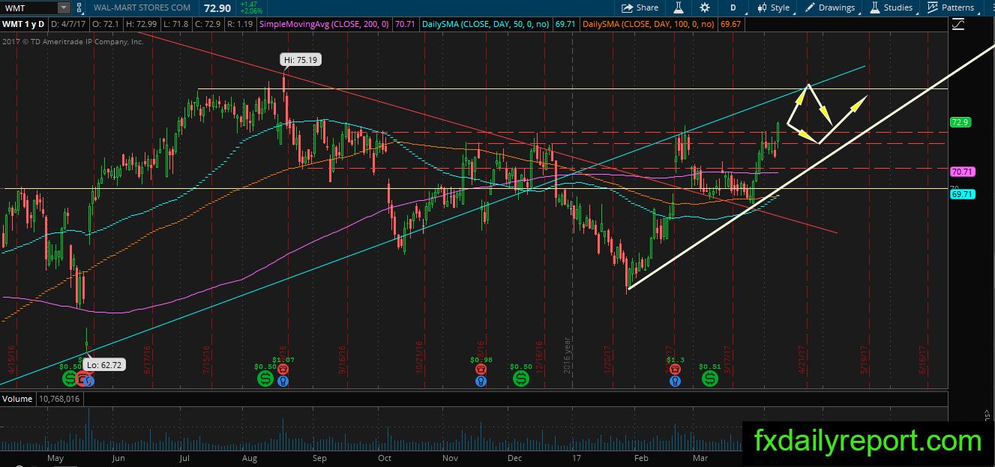Open the flask lab tools icon

point(679,7)
